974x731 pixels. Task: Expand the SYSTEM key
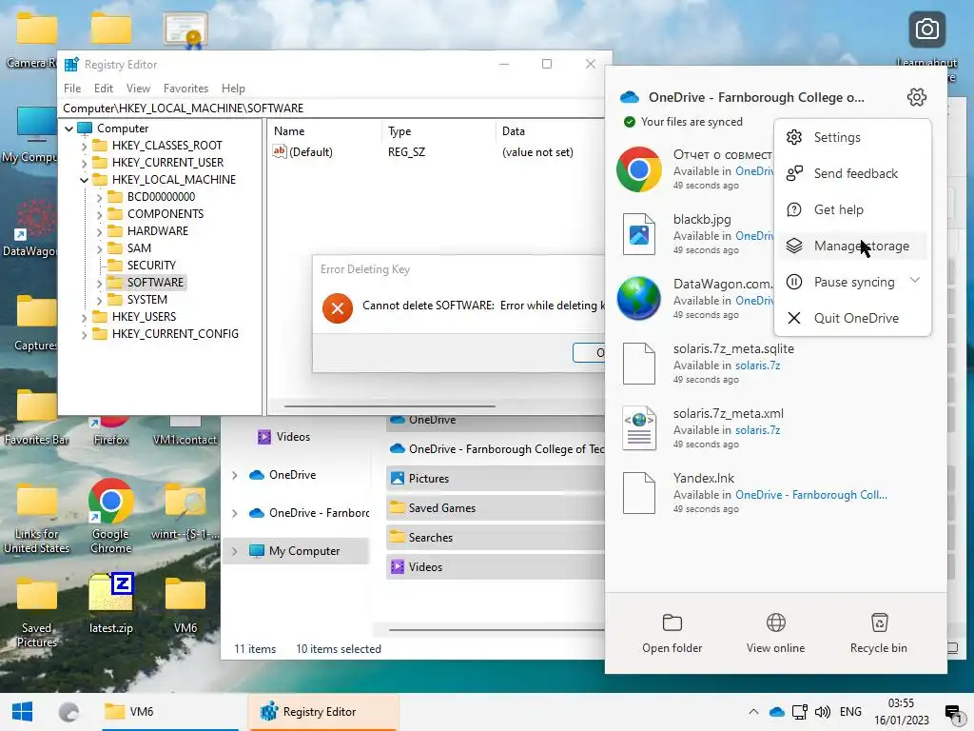click(x=99, y=300)
